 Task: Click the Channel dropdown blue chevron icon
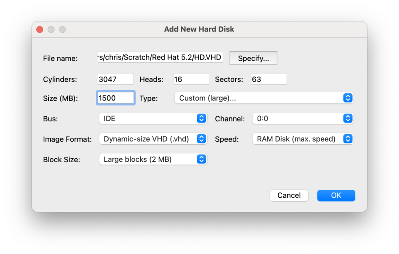click(348, 118)
